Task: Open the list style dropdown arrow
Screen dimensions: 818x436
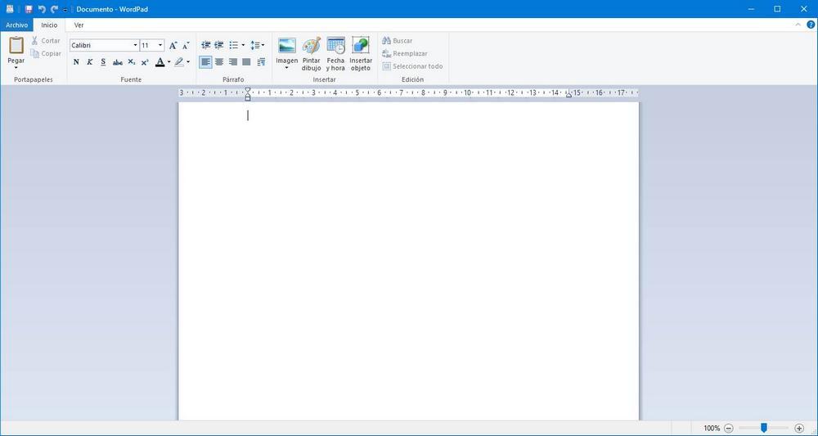Action: [243, 45]
